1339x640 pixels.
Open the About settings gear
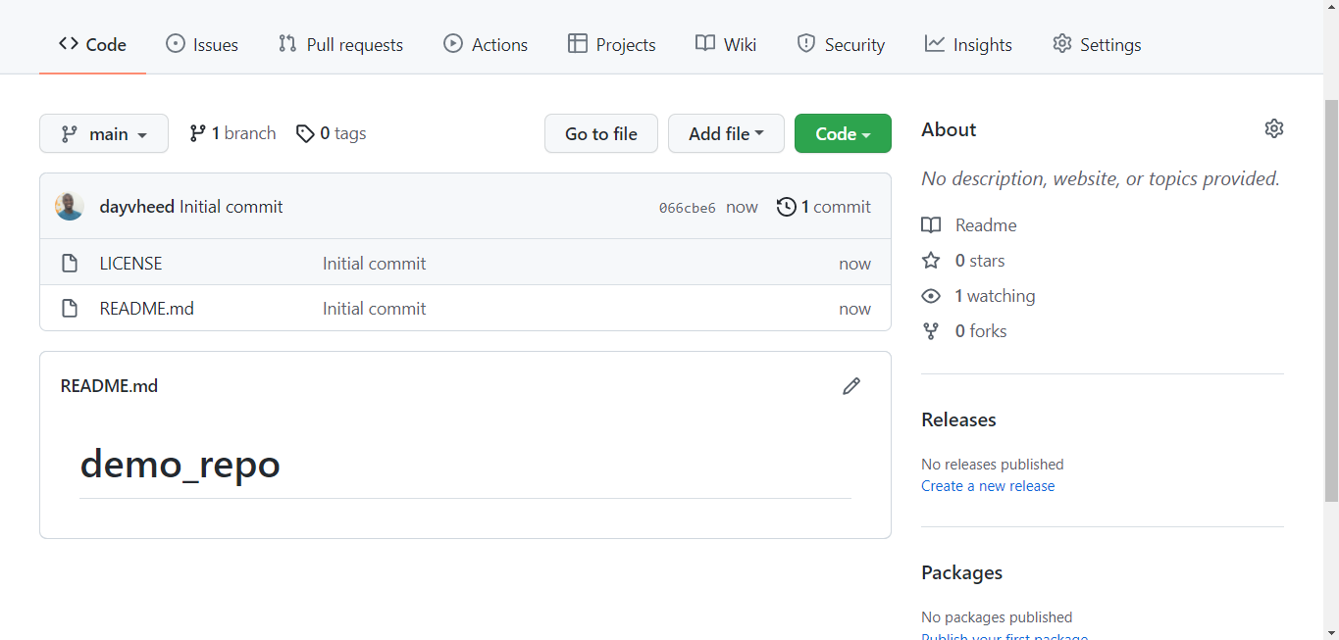click(1273, 127)
